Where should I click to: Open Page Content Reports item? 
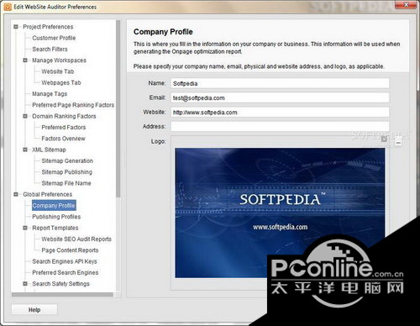coord(70,250)
